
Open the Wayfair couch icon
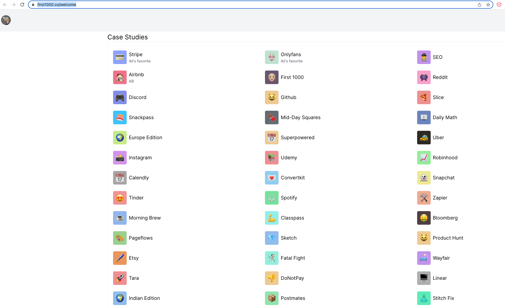tap(424, 258)
